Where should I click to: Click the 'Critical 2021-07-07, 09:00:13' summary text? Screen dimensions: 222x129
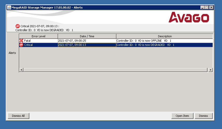[x=40, y=26]
